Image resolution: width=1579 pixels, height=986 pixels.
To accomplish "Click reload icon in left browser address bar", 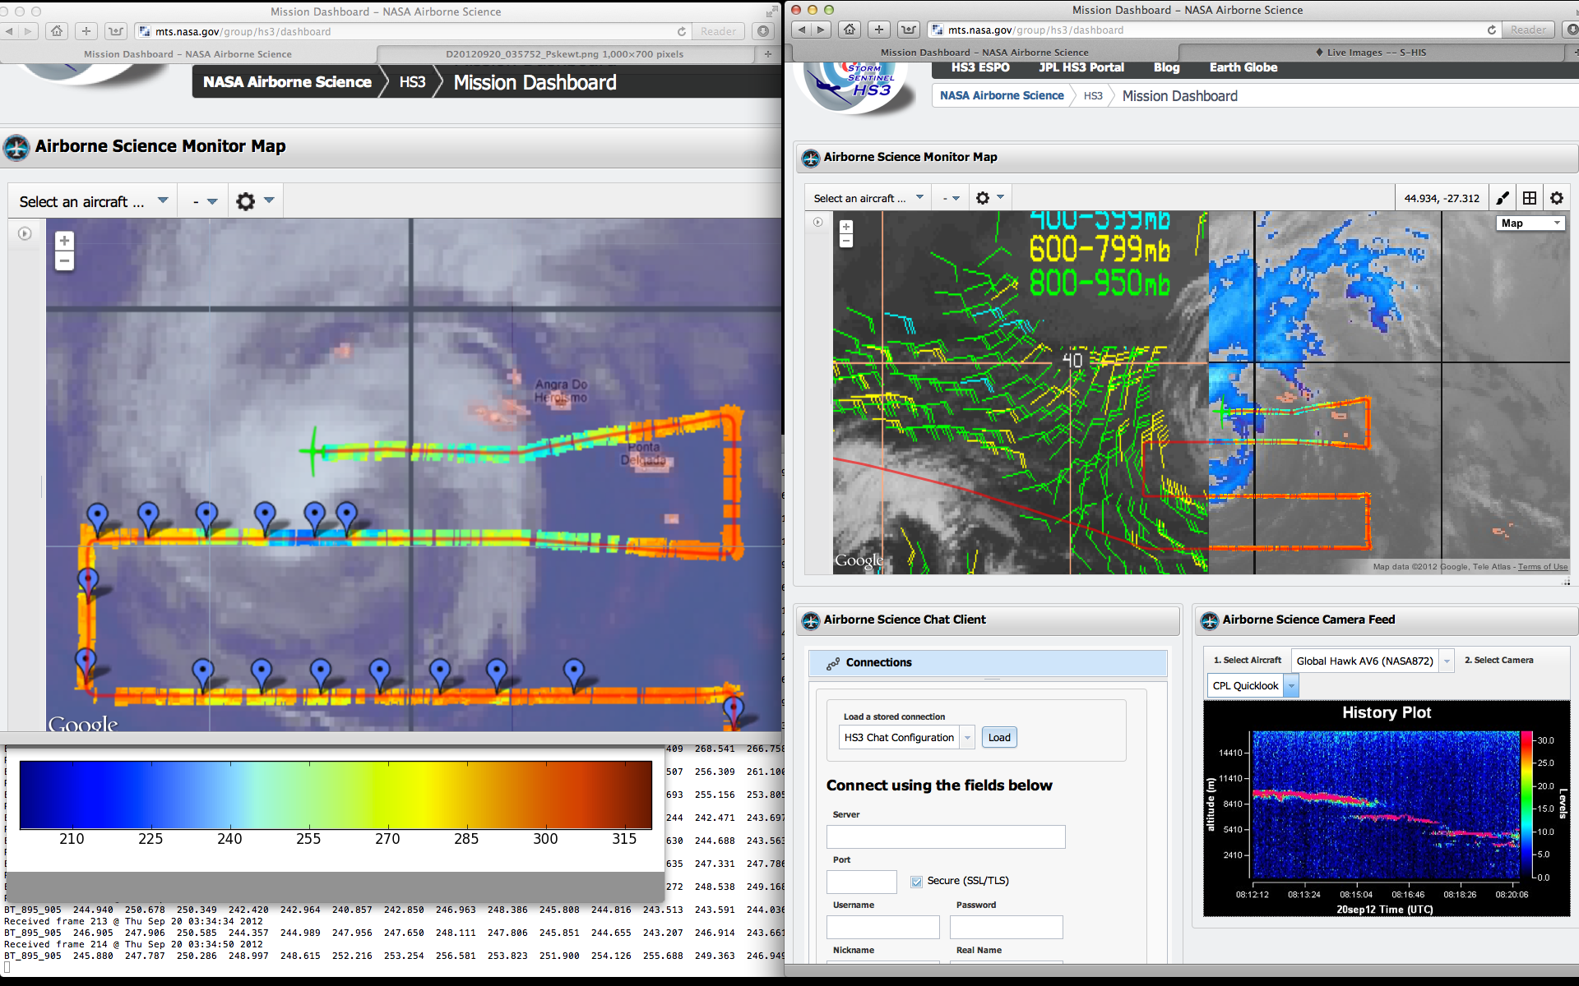I will coord(682,31).
